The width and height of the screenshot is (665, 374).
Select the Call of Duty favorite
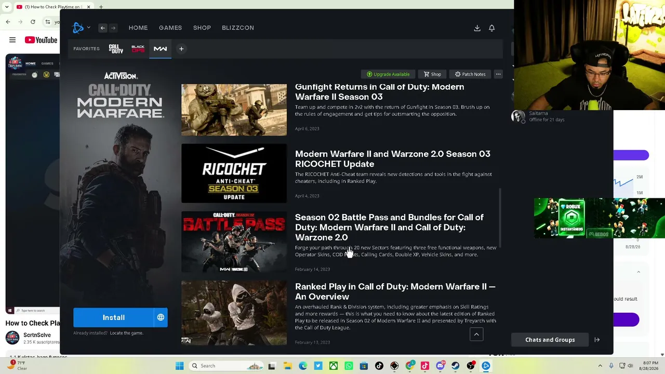coord(116,49)
